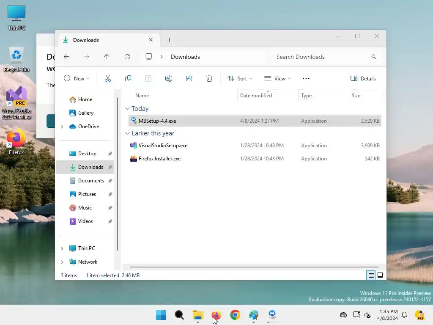This screenshot has width=433, height=325.
Task: Open Home in the navigation pane
Action: [x=85, y=99]
